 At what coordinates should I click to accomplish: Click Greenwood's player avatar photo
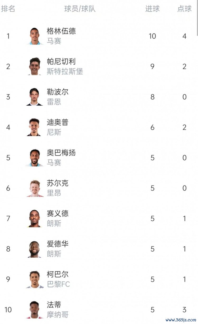[x=35, y=36]
